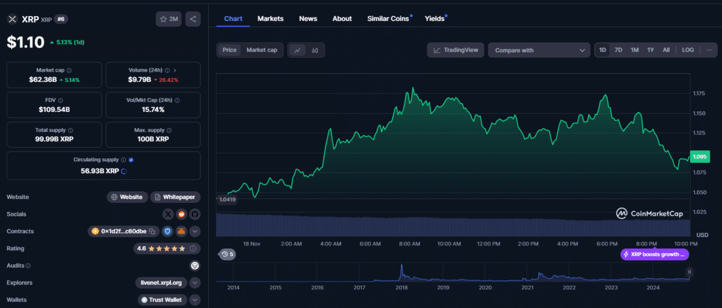Open the Yields tab
This screenshot has width=722, height=308.
434,19
